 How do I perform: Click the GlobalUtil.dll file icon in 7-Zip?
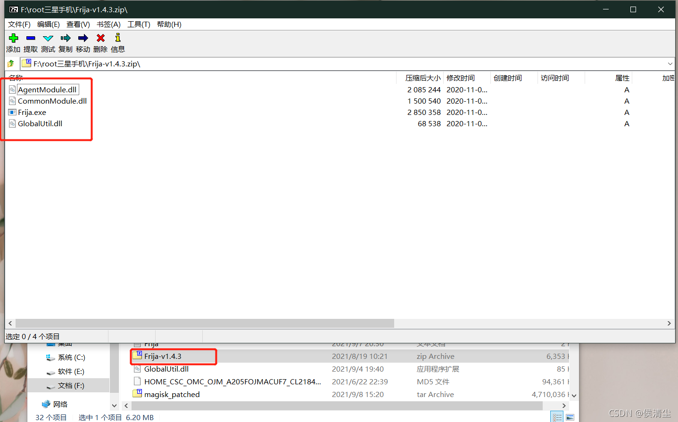click(x=12, y=123)
